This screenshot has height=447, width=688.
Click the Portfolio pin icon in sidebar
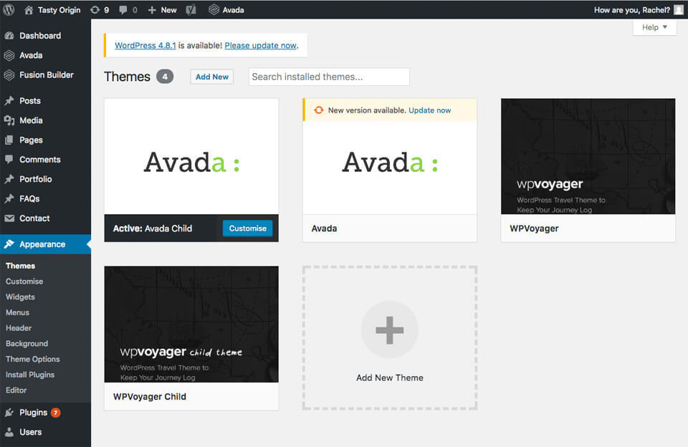click(x=9, y=179)
